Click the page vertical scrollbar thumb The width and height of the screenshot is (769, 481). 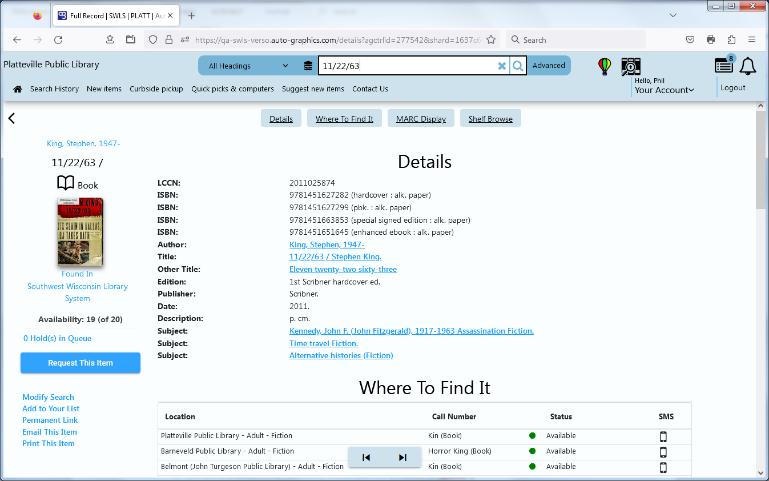pos(760,160)
